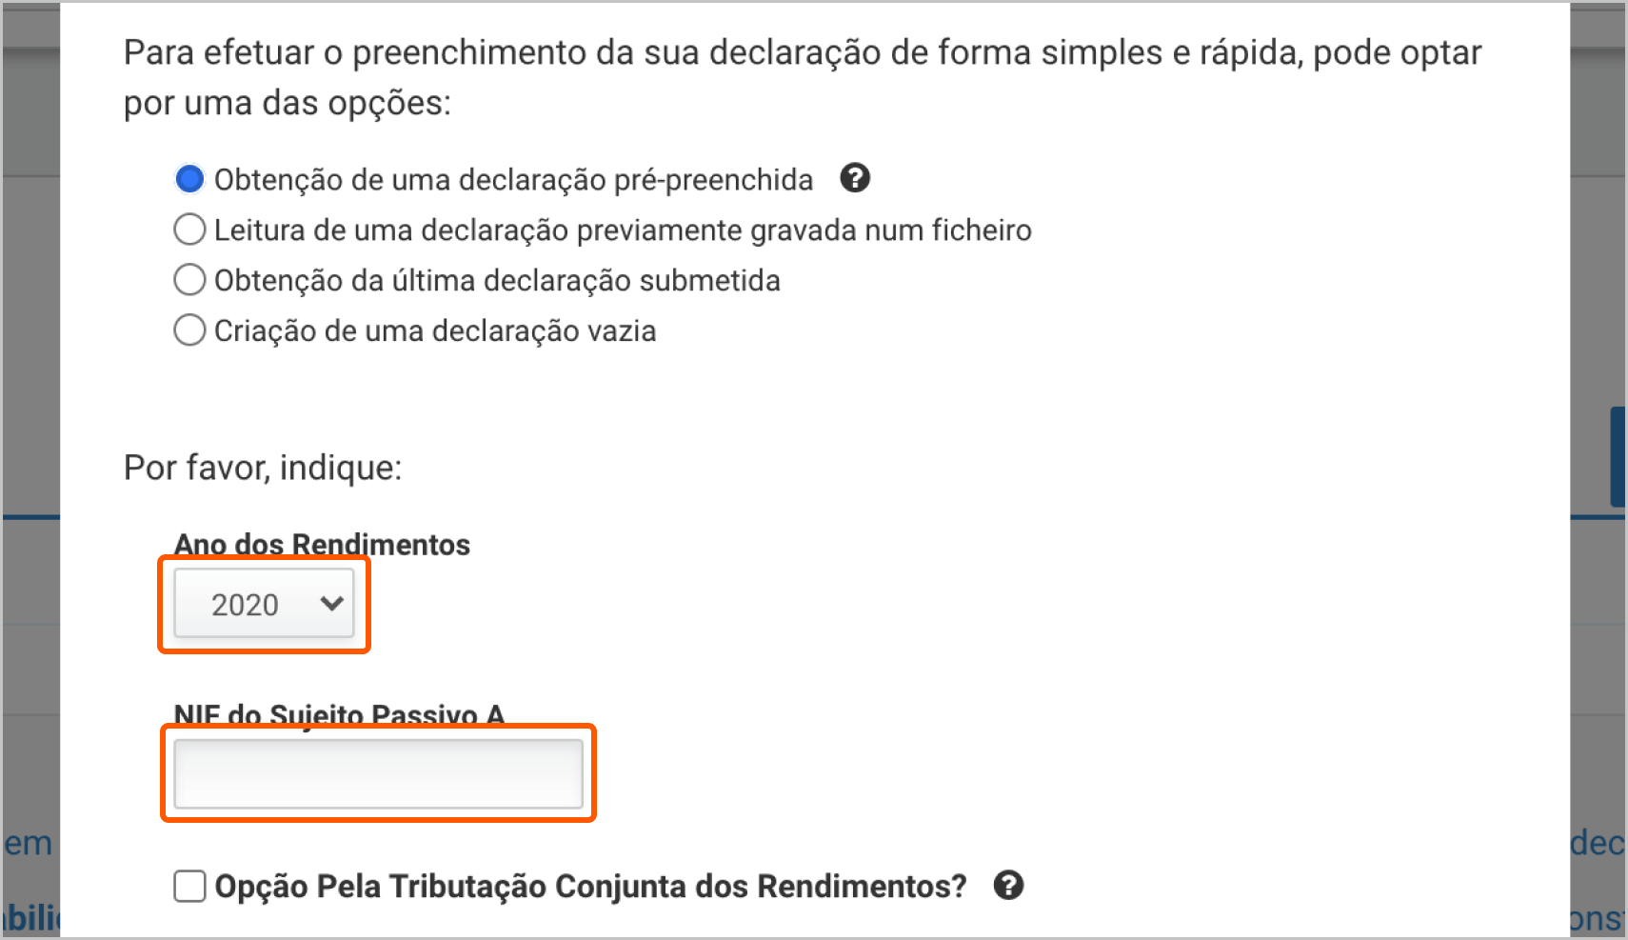The image size is (1628, 940).
Task: Select "Obtenção de uma declaração pré-preenchida" option
Action: point(189,179)
